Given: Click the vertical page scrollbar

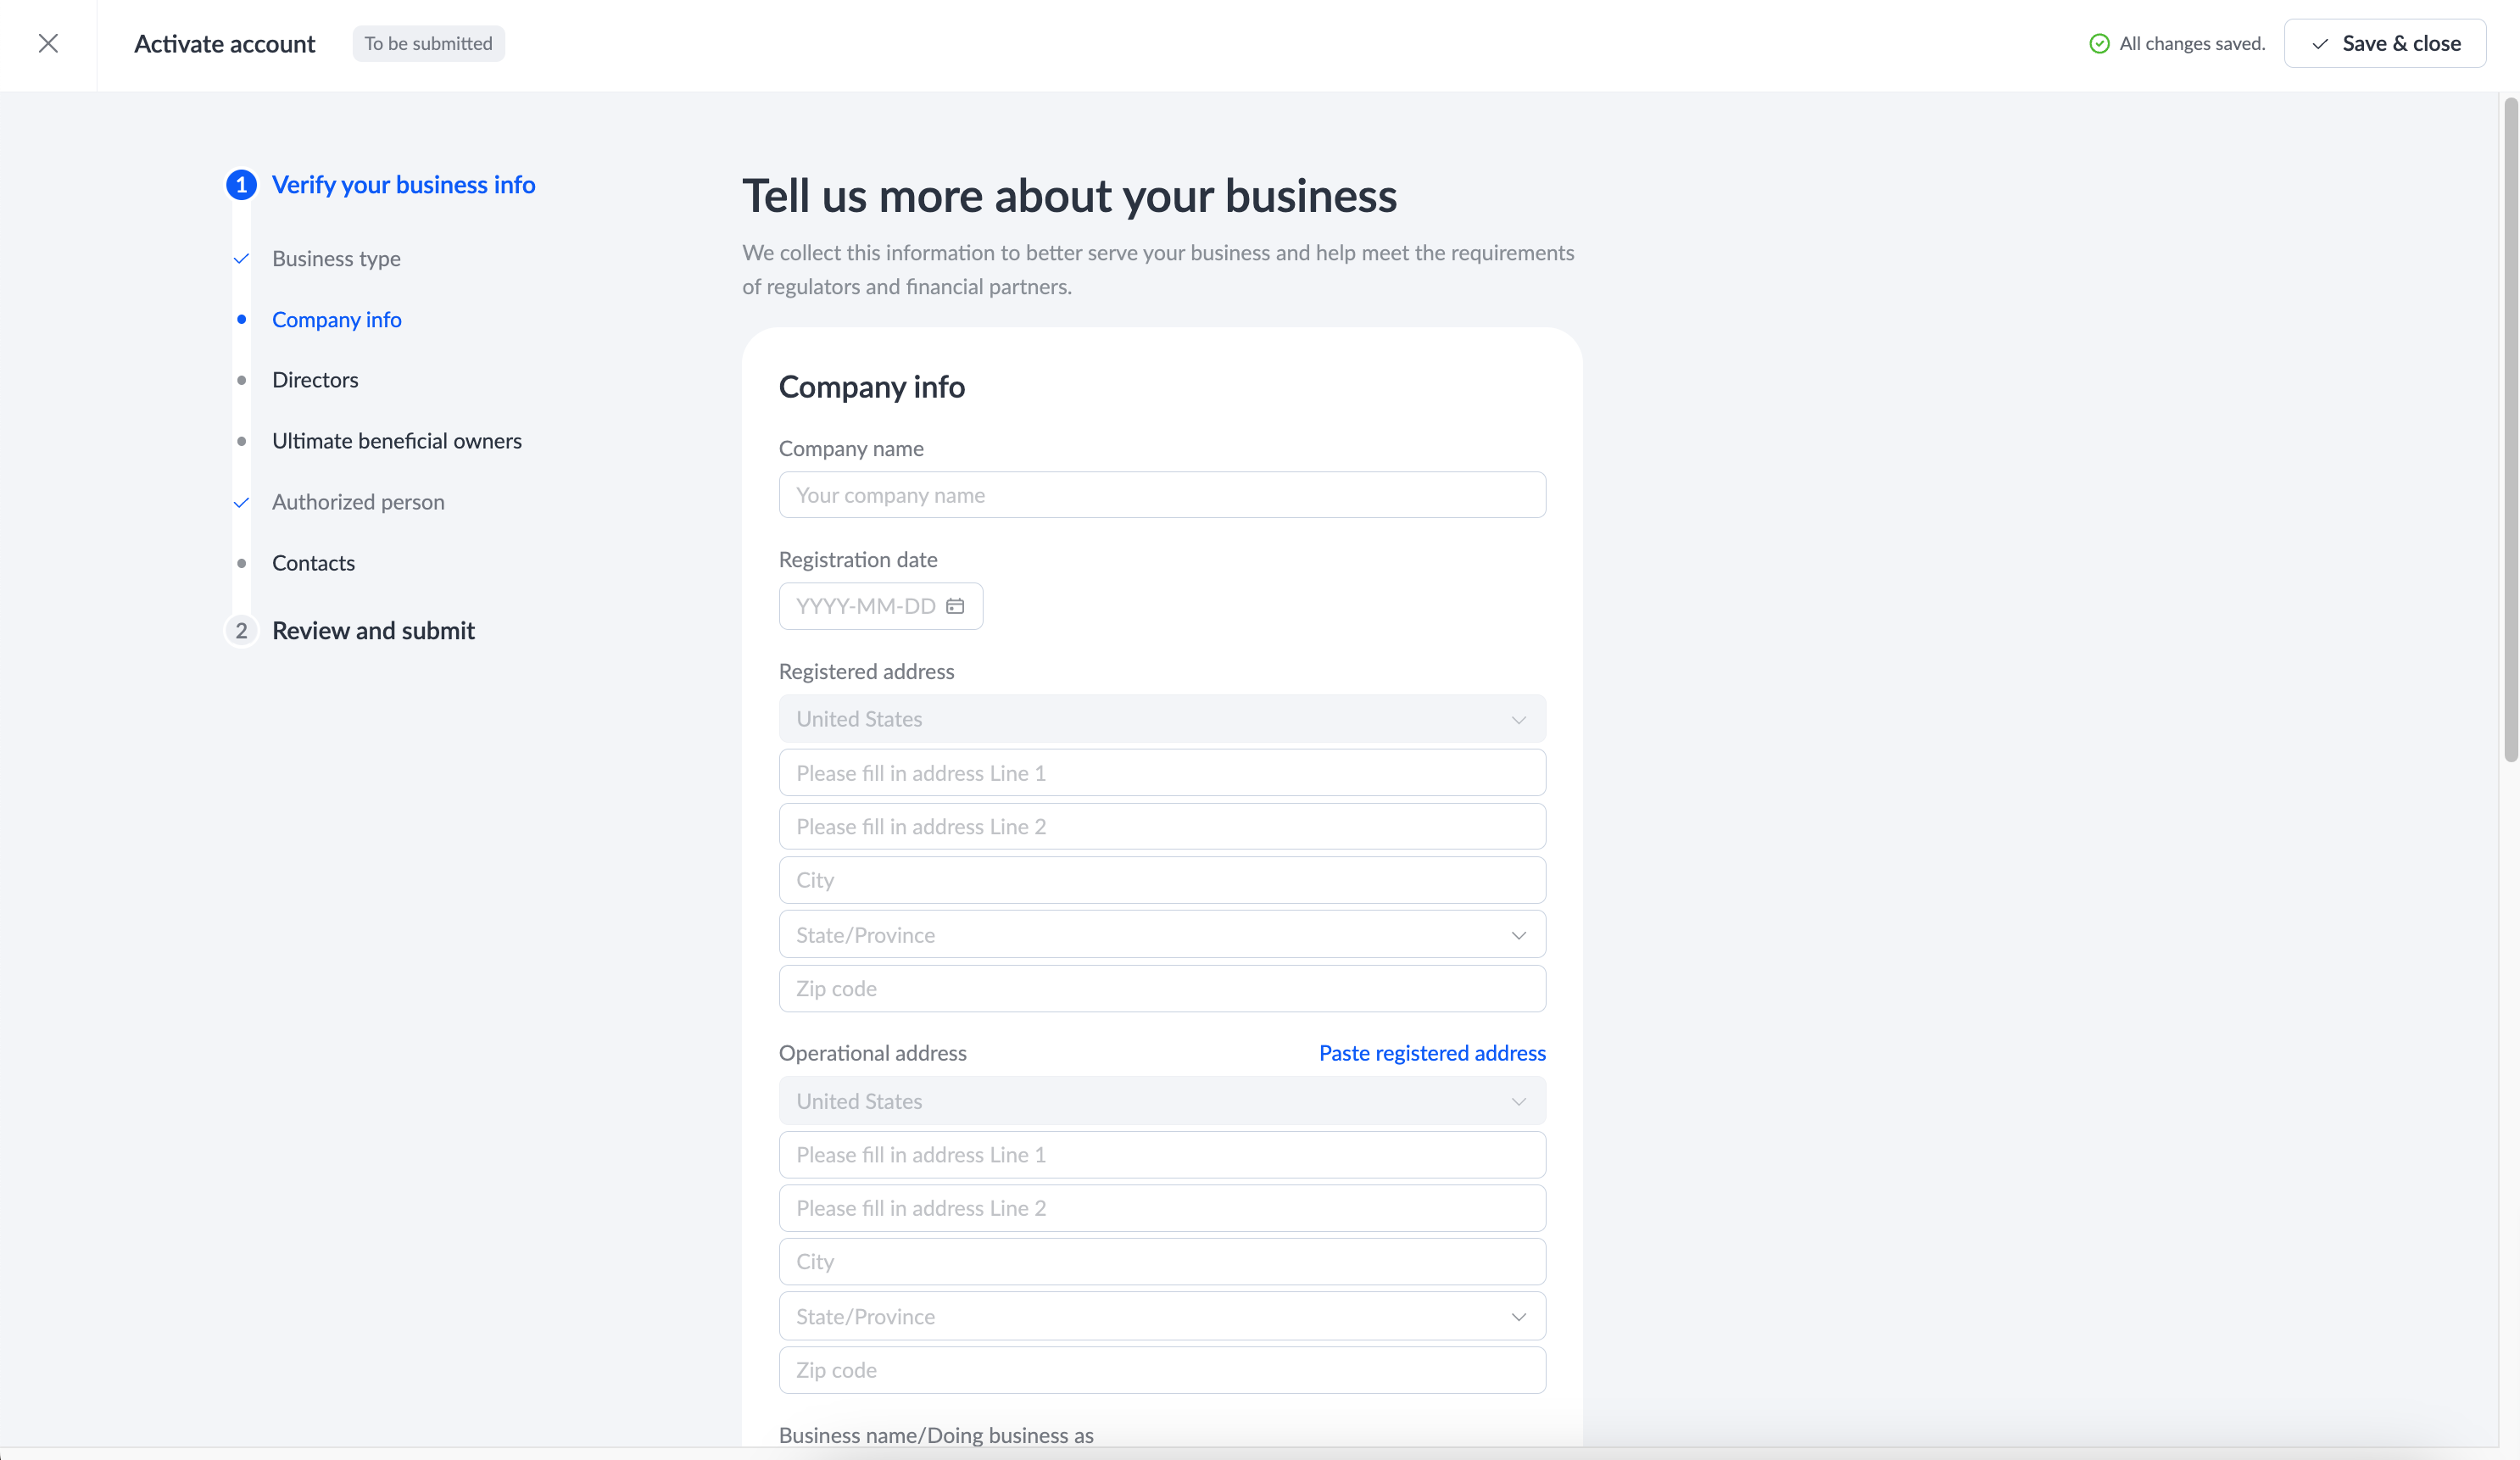Looking at the screenshot, I should point(2510,430).
